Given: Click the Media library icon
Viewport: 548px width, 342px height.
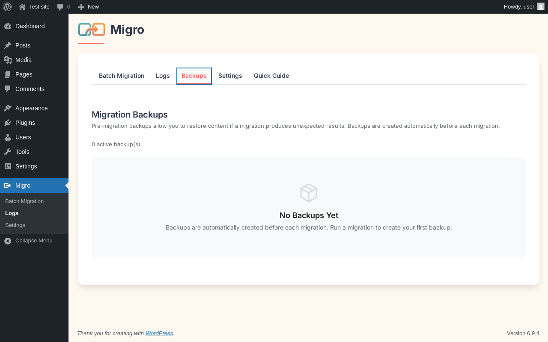Looking at the screenshot, I should [8, 60].
